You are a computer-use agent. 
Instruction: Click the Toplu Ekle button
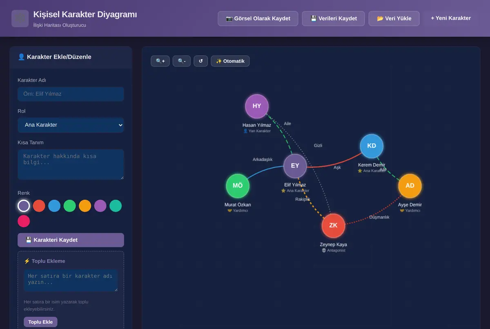[40, 322]
